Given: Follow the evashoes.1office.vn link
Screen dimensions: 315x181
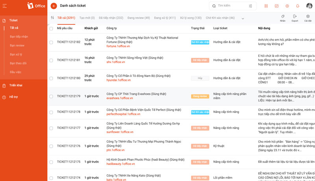Looking at the screenshot, I should pos(120,98).
